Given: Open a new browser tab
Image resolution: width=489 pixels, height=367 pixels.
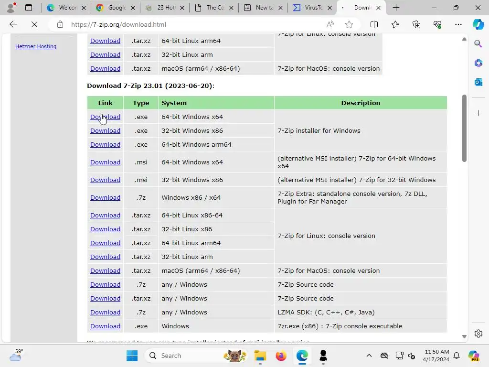Looking at the screenshot, I should (396, 8).
